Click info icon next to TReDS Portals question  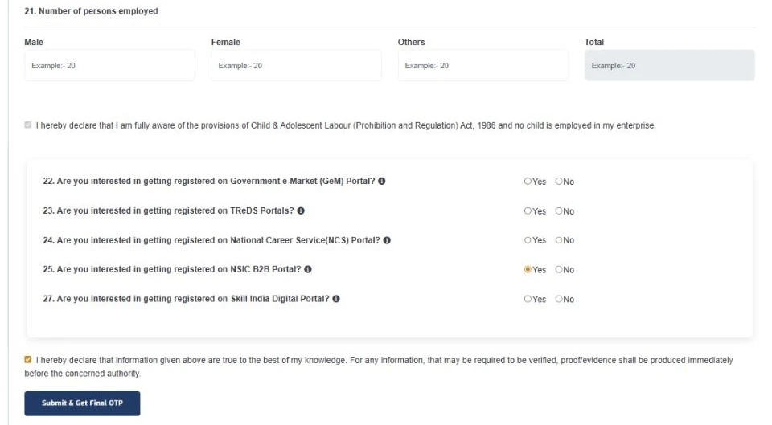pyautogui.click(x=301, y=211)
